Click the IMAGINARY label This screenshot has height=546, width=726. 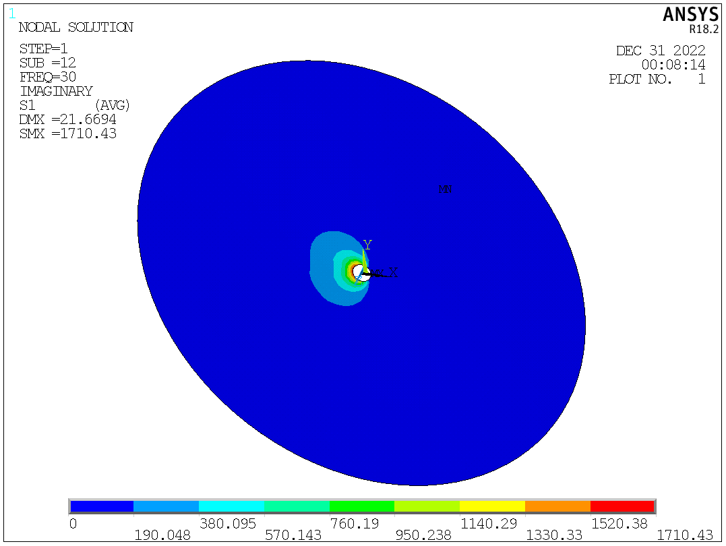[x=56, y=91]
